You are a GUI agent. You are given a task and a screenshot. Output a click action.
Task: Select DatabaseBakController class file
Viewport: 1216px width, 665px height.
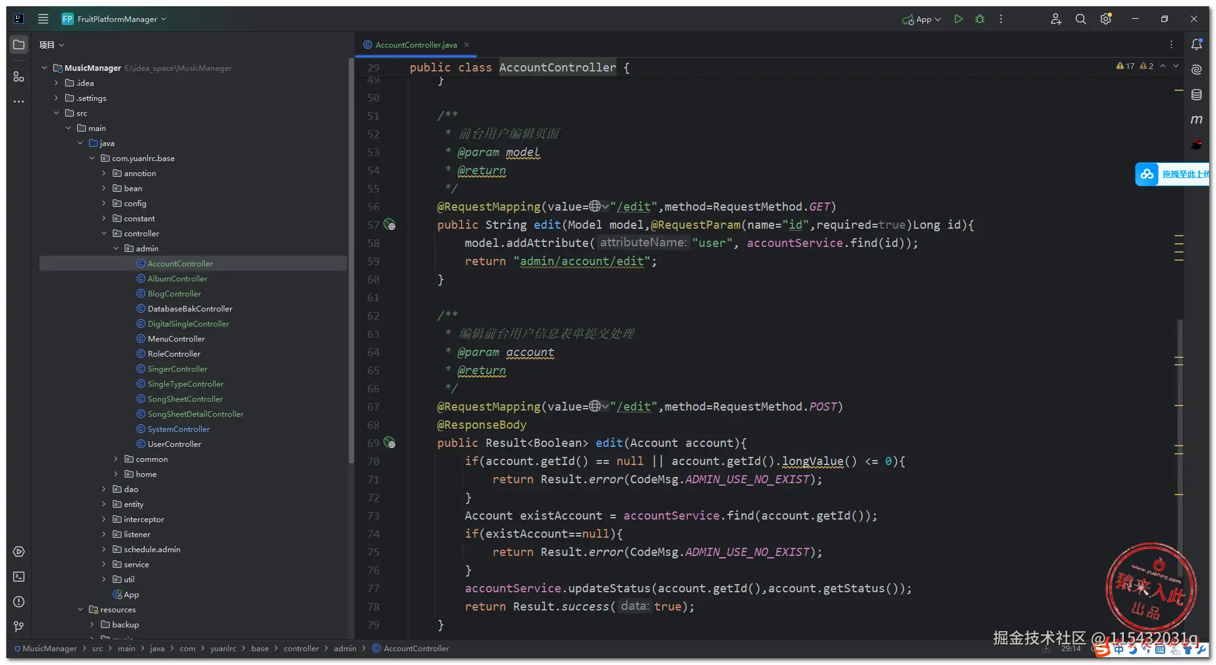coord(190,308)
